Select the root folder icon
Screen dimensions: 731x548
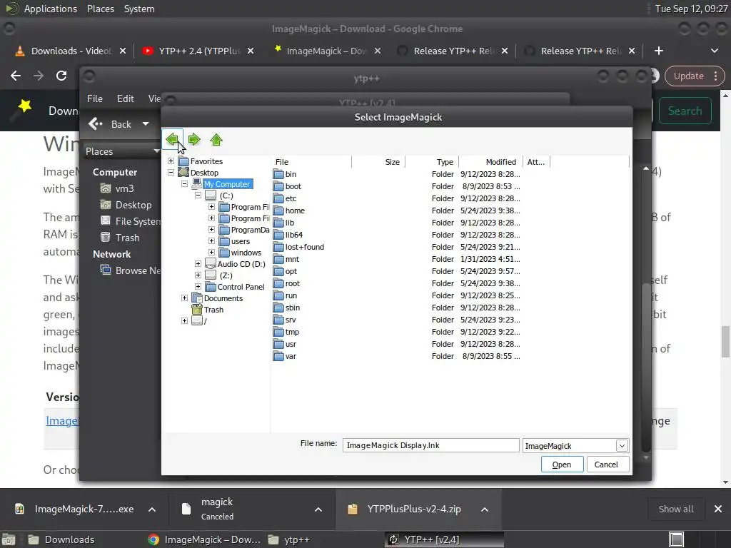coord(279,283)
